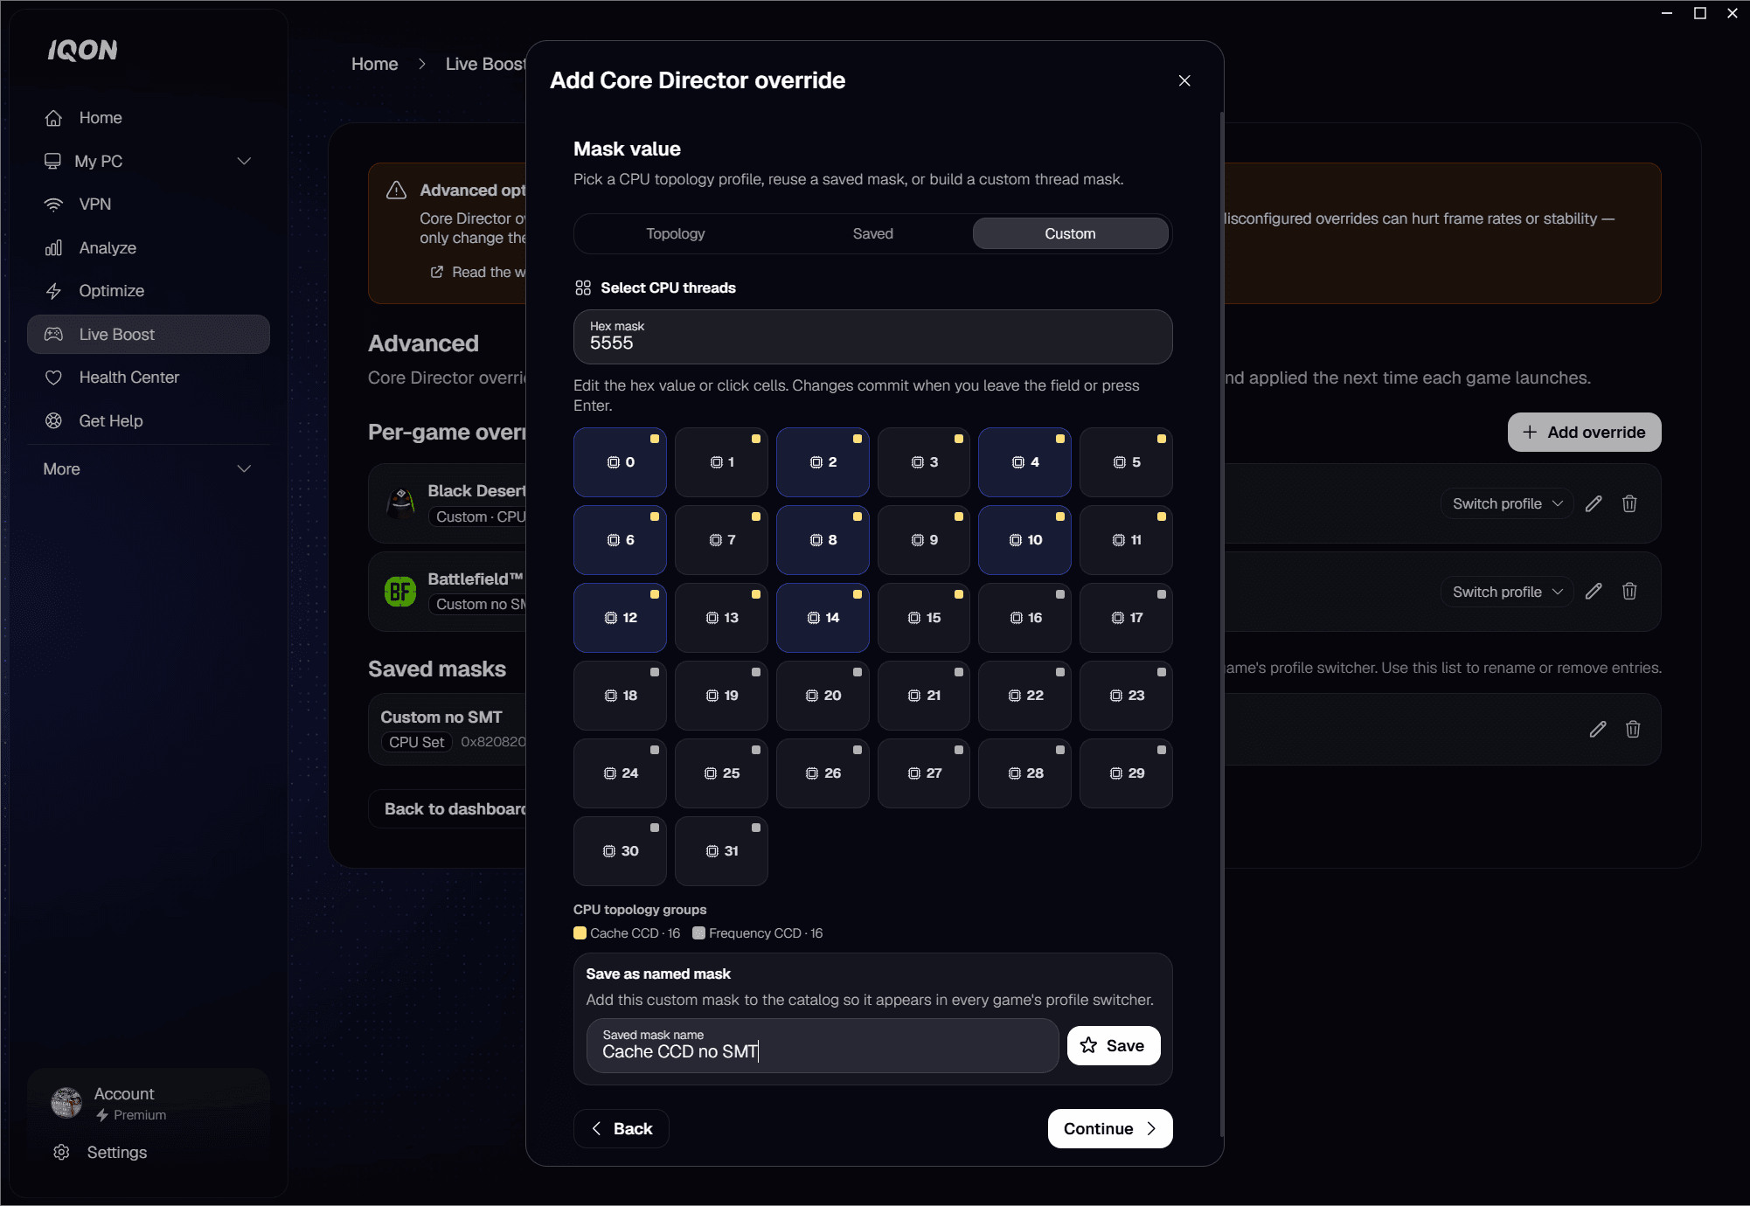Open Settings gear in the sidebar
Viewport: 1750px width, 1206px height.
pyautogui.click(x=61, y=1153)
